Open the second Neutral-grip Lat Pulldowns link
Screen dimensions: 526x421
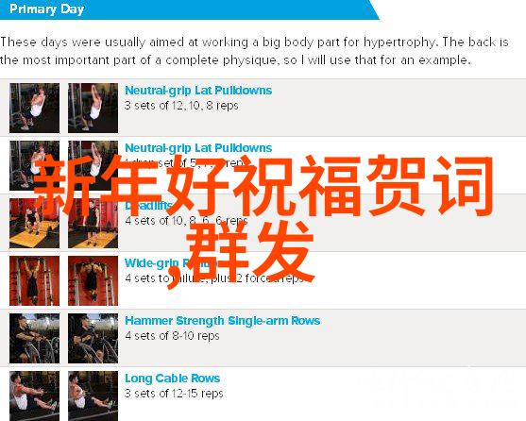pyautogui.click(x=198, y=148)
